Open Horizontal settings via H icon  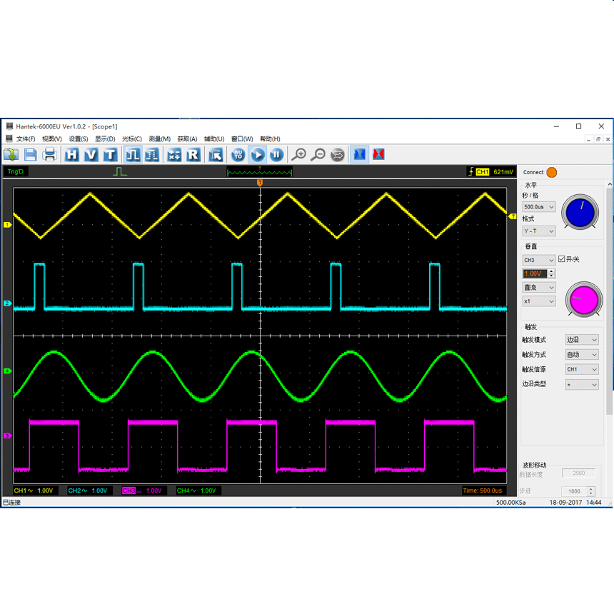click(x=71, y=155)
